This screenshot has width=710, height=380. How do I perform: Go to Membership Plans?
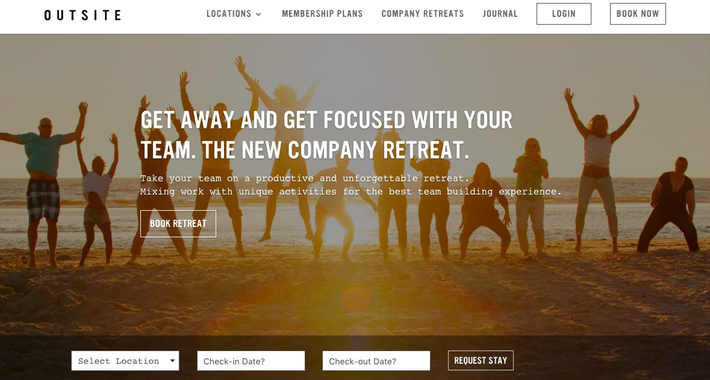point(322,14)
